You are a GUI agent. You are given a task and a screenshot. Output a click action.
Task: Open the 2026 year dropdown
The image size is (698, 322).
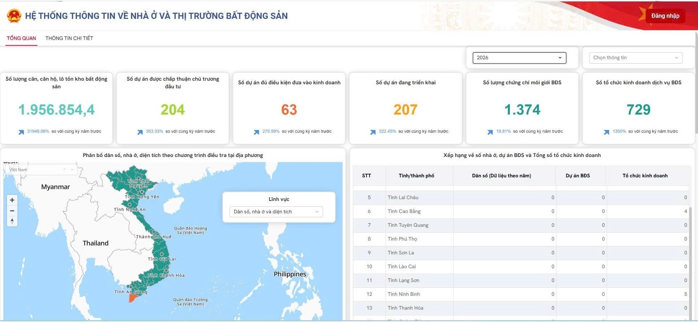click(x=519, y=58)
